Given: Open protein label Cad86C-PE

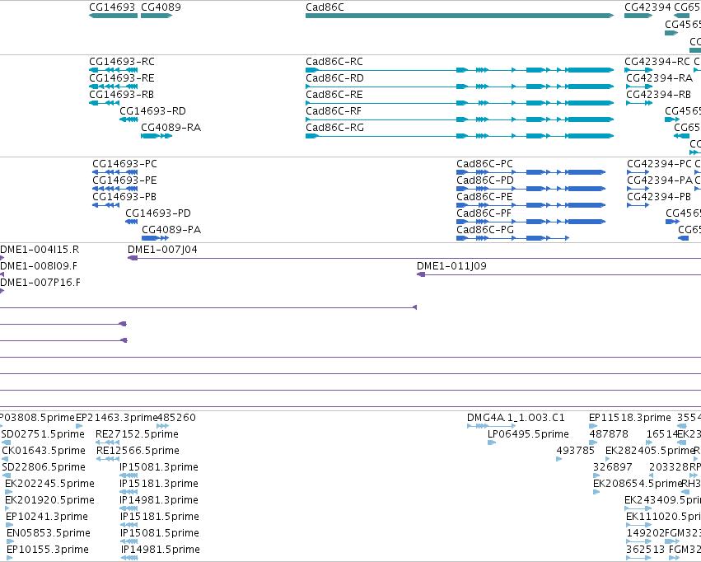Looking at the screenshot, I should [484, 197].
